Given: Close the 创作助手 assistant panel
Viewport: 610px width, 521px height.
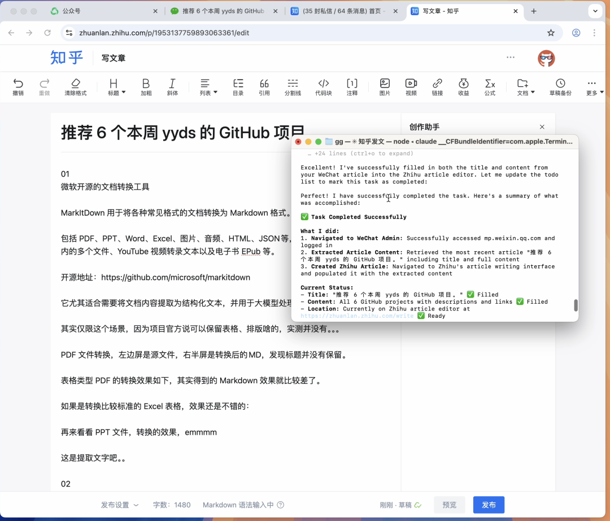Looking at the screenshot, I should click(542, 126).
